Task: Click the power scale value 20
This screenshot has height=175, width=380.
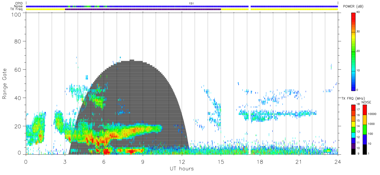Action: 358,51
